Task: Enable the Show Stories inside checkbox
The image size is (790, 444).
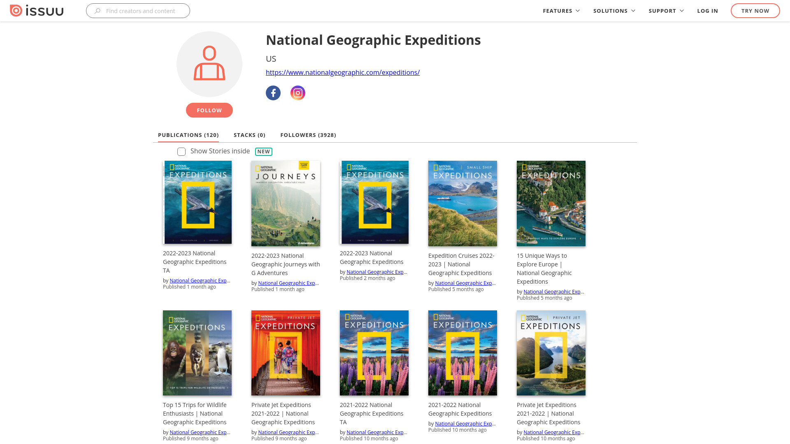Action: point(181,152)
